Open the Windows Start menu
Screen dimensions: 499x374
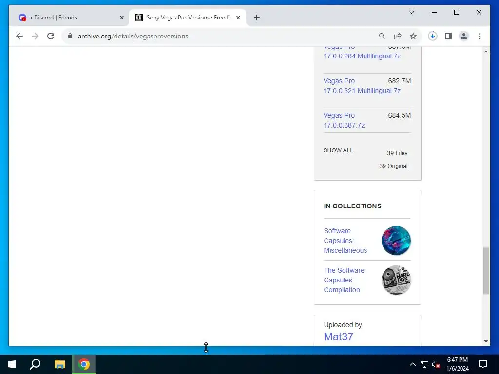[x=12, y=364]
